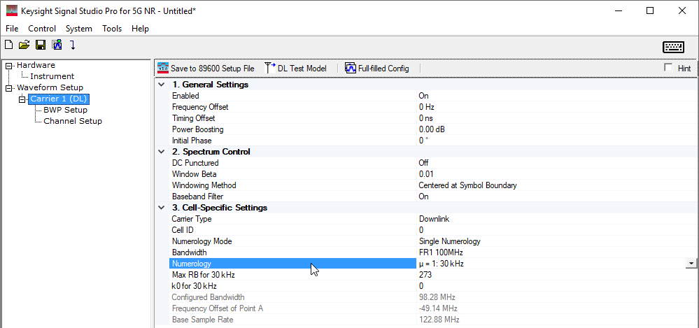Open the Help menu
Screen dimensions: 699x328
pyautogui.click(x=140, y=29)
